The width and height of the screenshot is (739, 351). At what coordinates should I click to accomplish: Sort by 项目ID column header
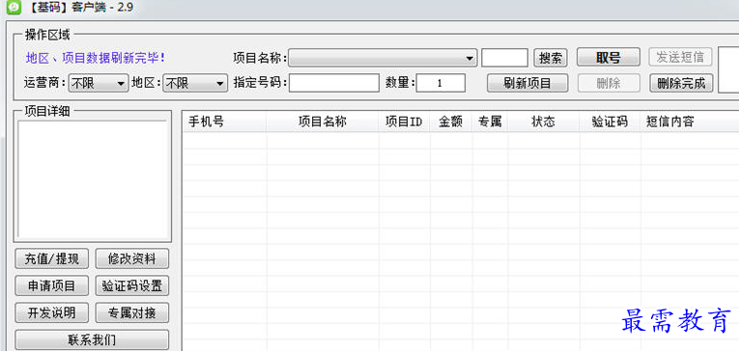point(405,121)
